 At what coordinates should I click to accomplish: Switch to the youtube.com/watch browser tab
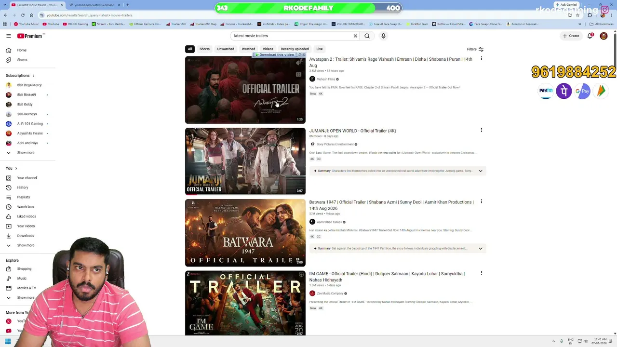coord(94,5)
